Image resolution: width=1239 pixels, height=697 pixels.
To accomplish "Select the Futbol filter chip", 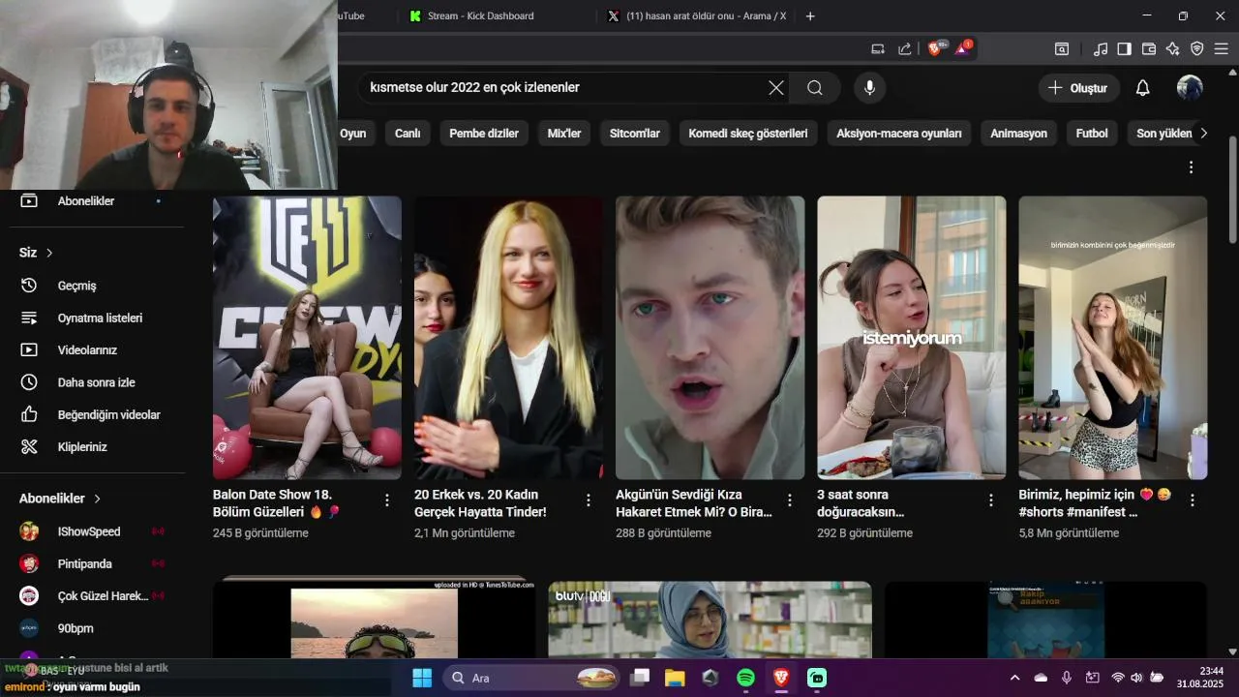I will click(1092, 134).
